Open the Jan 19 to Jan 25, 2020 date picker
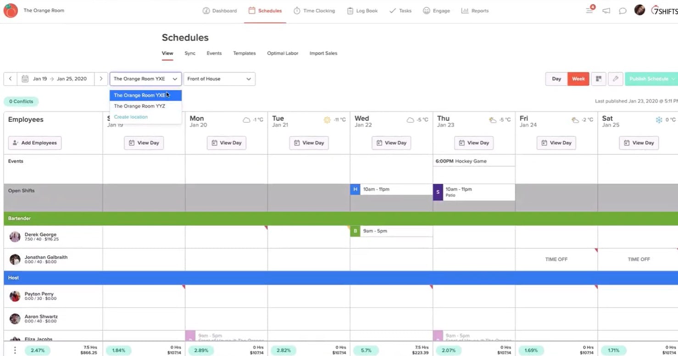This screenshot has height=356, width=678. [x=56, y=79]
